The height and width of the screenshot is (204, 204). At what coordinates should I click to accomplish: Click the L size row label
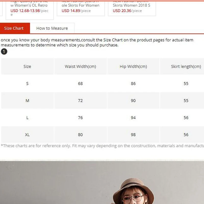point(27,118)
